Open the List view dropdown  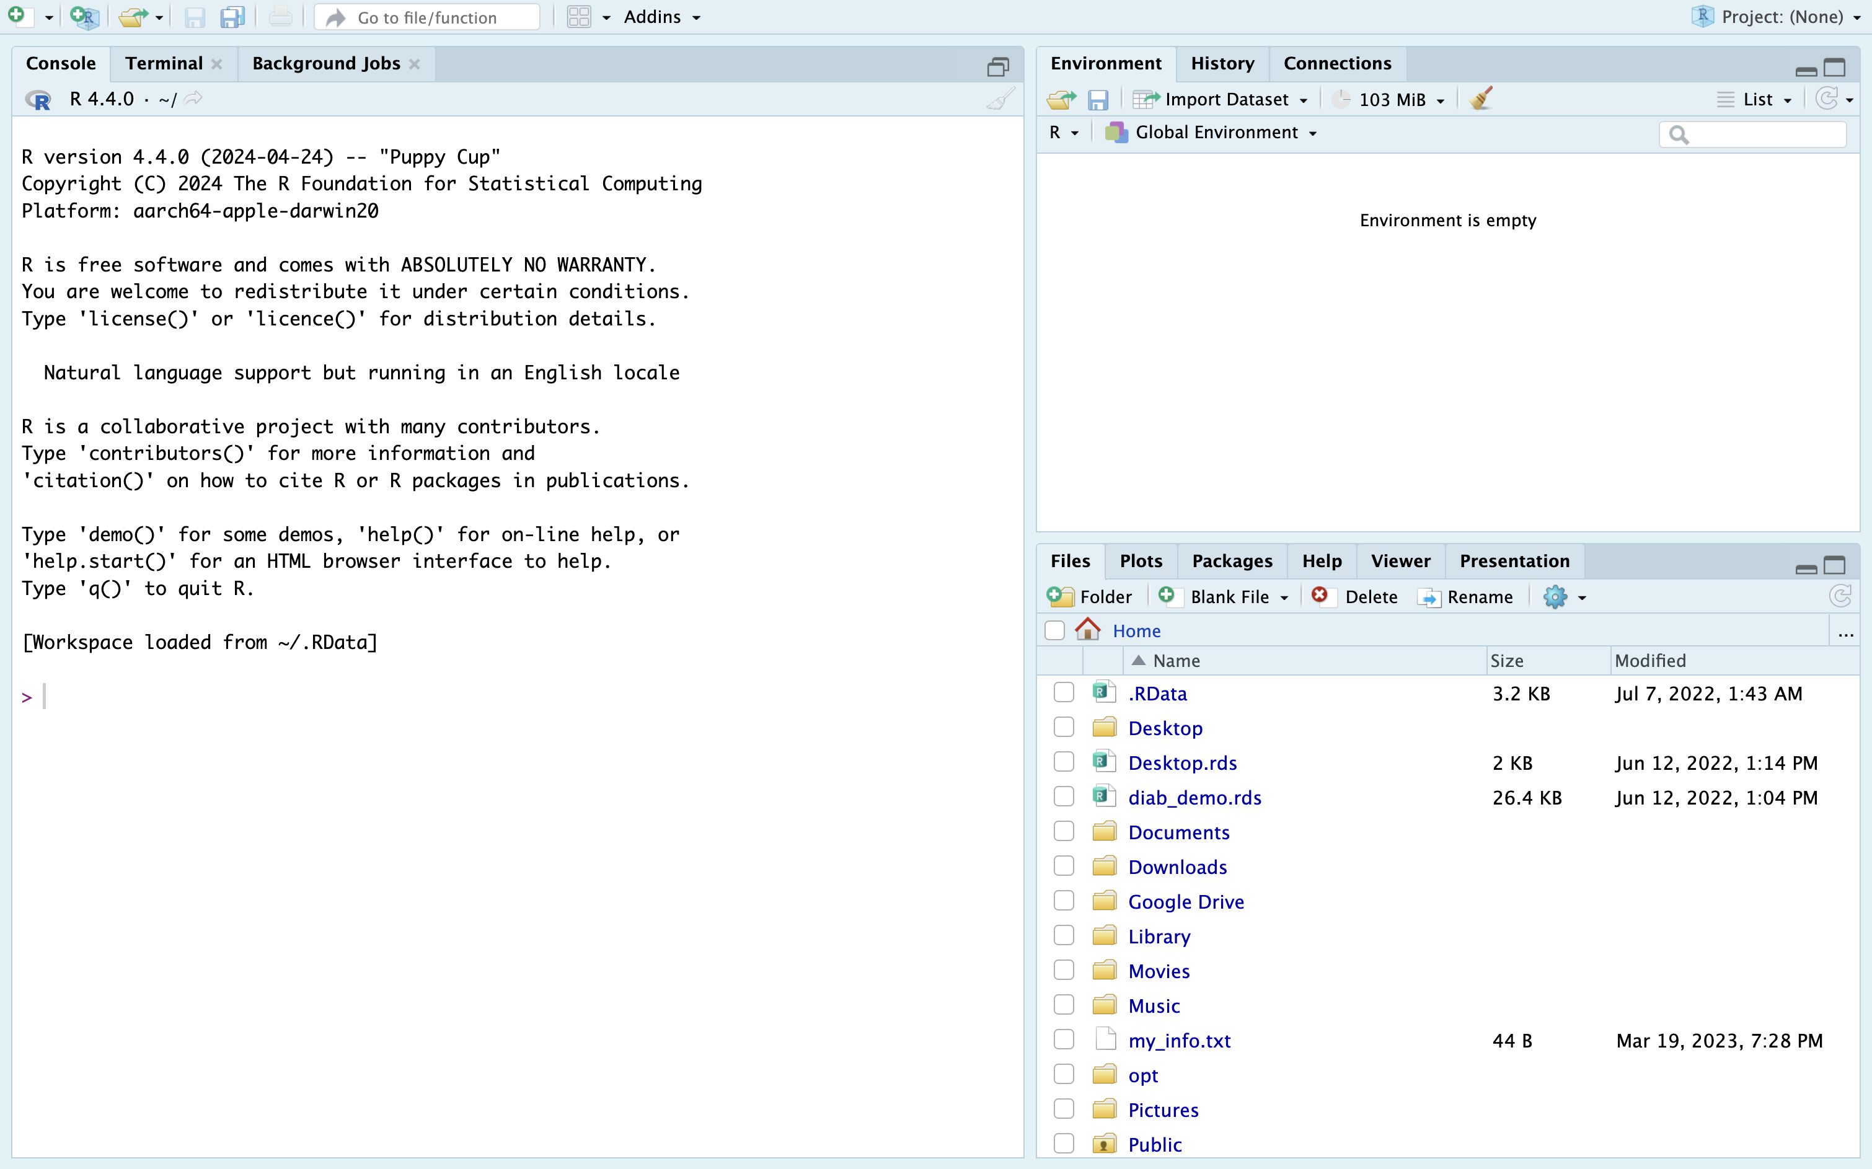click(1754, 100)
